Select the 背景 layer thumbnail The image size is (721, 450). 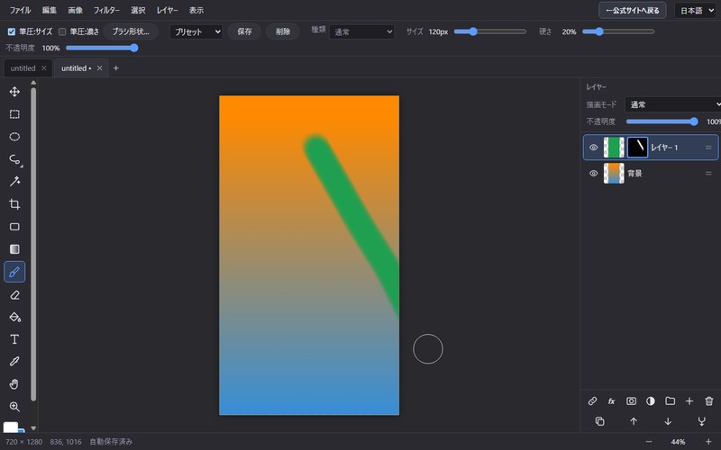click(x=614, y=173)
